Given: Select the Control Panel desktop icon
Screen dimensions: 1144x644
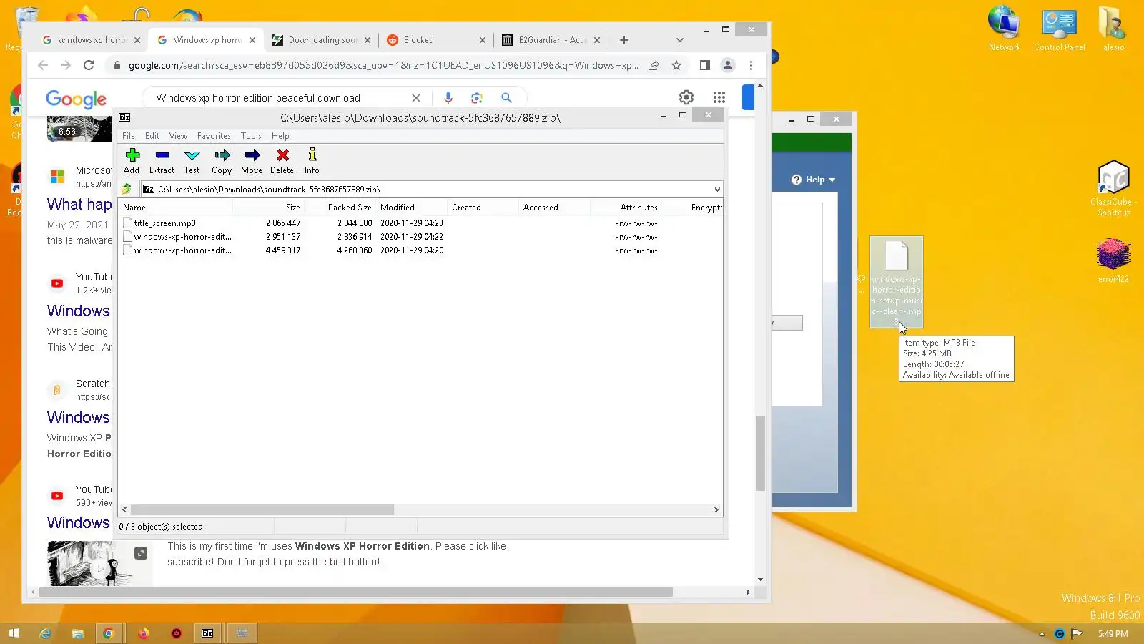Looking at the screenshot, I should (x=1060, y=29).
